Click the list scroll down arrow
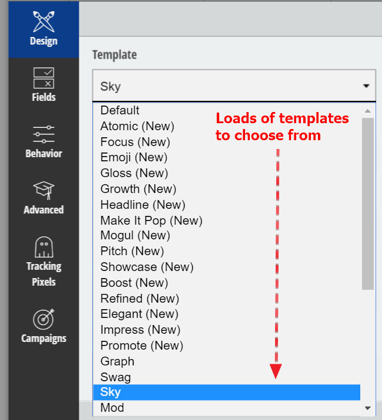This screenshot has height=420, width=382. pos(368,408)
